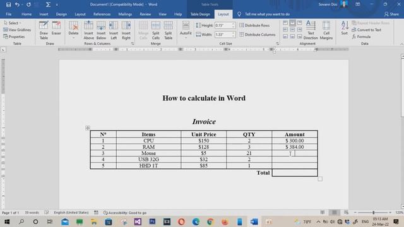Click the row Height input field
This screenshot has height=227, width=404.
pyautogui.click(x=223, y=25)
